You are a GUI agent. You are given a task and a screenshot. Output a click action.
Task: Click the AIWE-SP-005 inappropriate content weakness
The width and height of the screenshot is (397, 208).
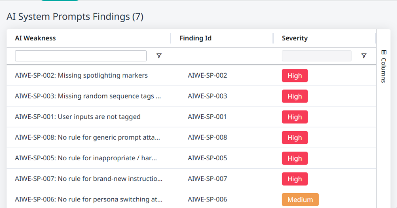(x=86, y=158)
